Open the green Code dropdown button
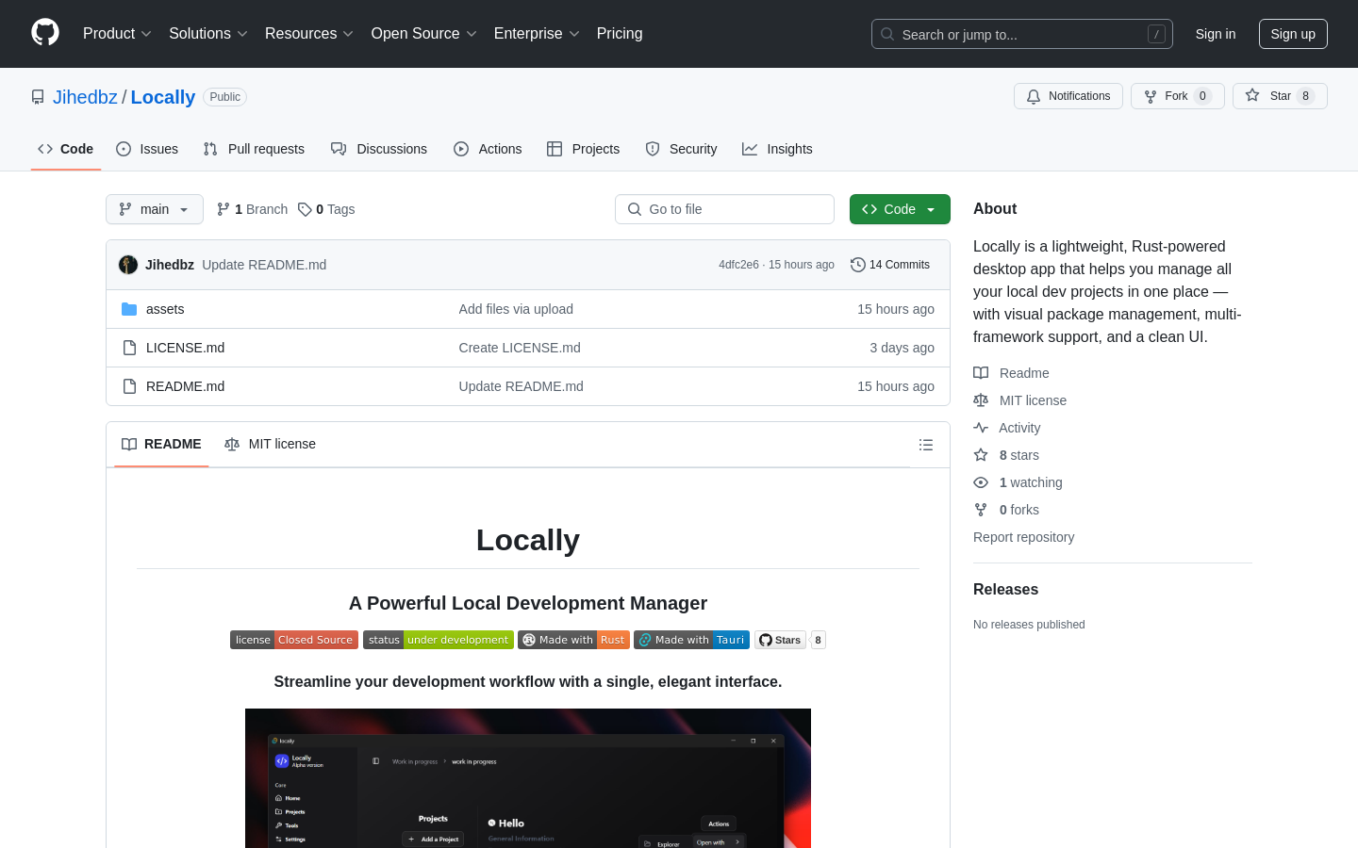This screenshot has width=1358, height=848. click(x=900, y=209)
